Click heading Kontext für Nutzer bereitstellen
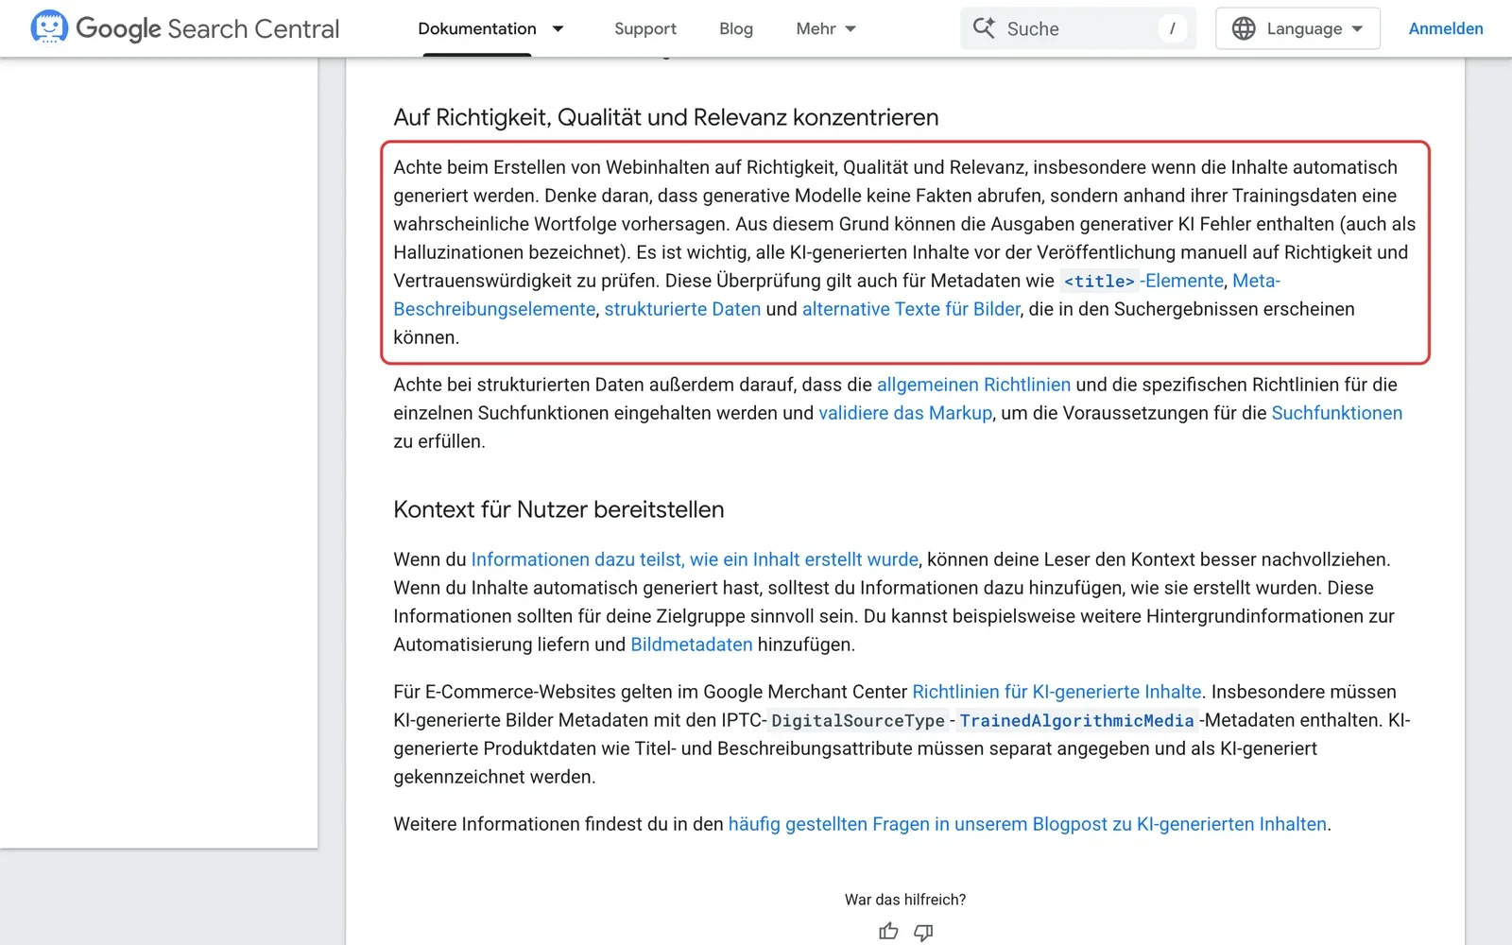The image size is (1512, 945). pyautogui.click(x=558, y=509)
